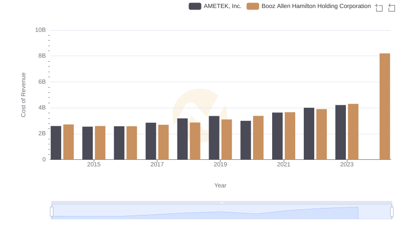The height and width of the screenshot is (231, 401).
Task: Select the AMETEK bar for 2017
Action: click(151, 141)
